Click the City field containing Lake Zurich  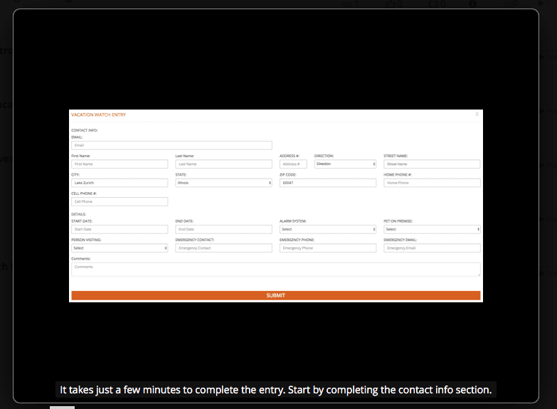pyautogui.click(x=120, y=183)
